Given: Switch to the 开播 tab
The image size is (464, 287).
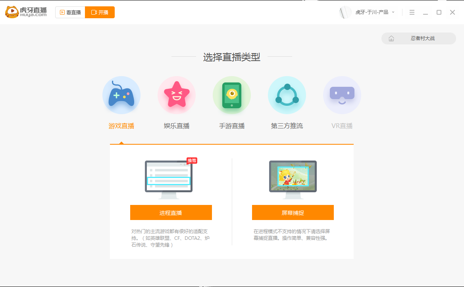Looking at the screenshot, I should pyautogui.click(x=100, y=12).
